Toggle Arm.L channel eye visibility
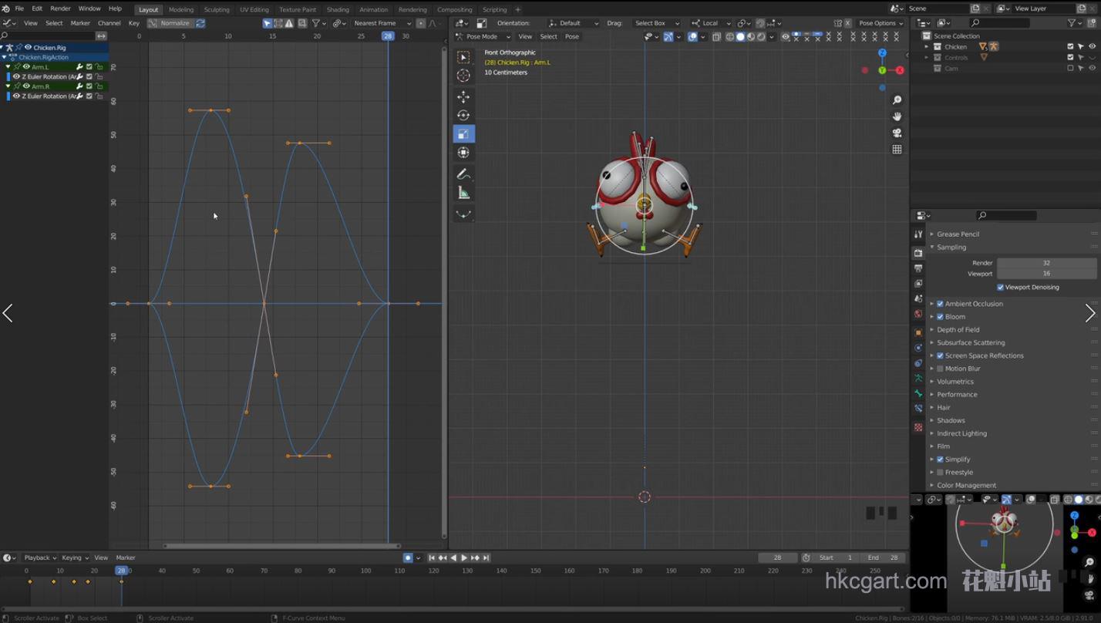The image size is (1101, 623). [26, 67]
